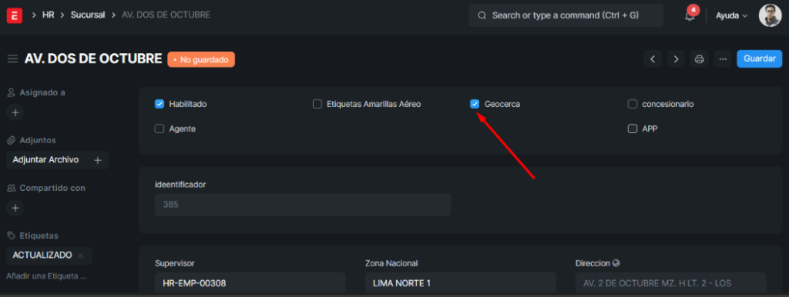Click the red ERPNext home logo
This screenshot has width=789, height=297.
(x=15, y=15)
